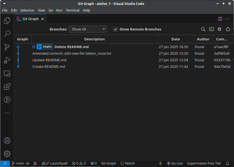Open the View menu
Viewport: 234px width, 167px height.
41,10
